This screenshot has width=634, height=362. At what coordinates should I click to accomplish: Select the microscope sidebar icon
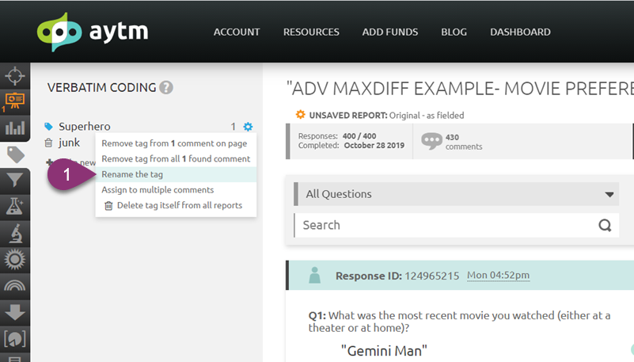[14, 233]
